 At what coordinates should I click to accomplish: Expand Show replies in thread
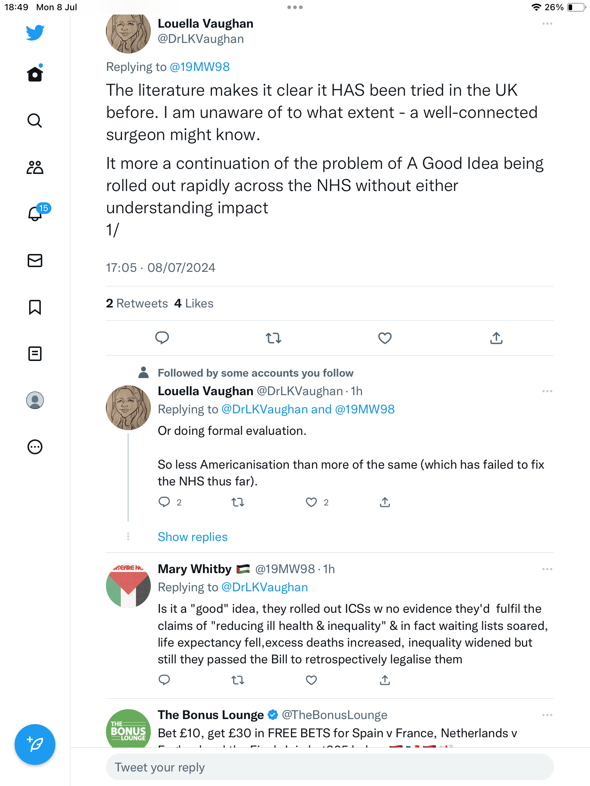(x=192, y=537)
